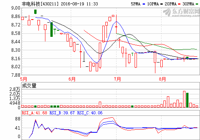Select the 5PMA legend label
This screenshot has height=140, width=200.
tap(135, 4)
